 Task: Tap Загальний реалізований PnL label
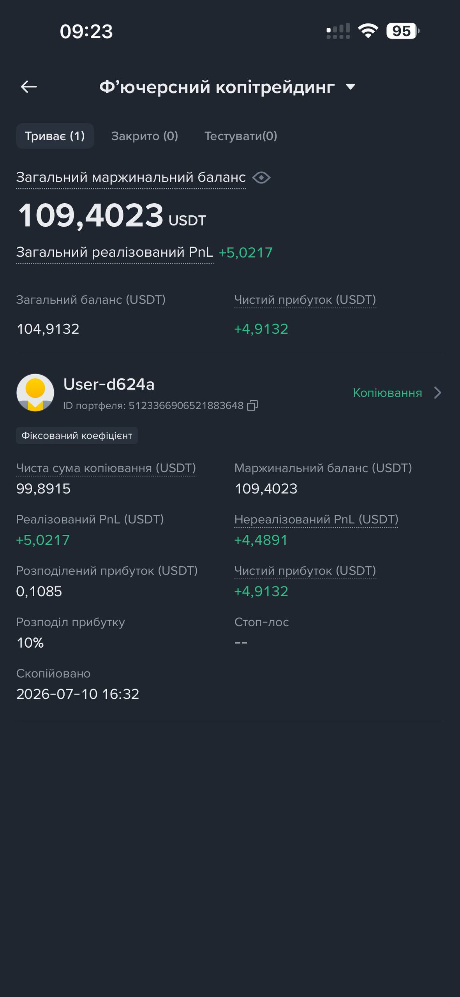point(115,252)
